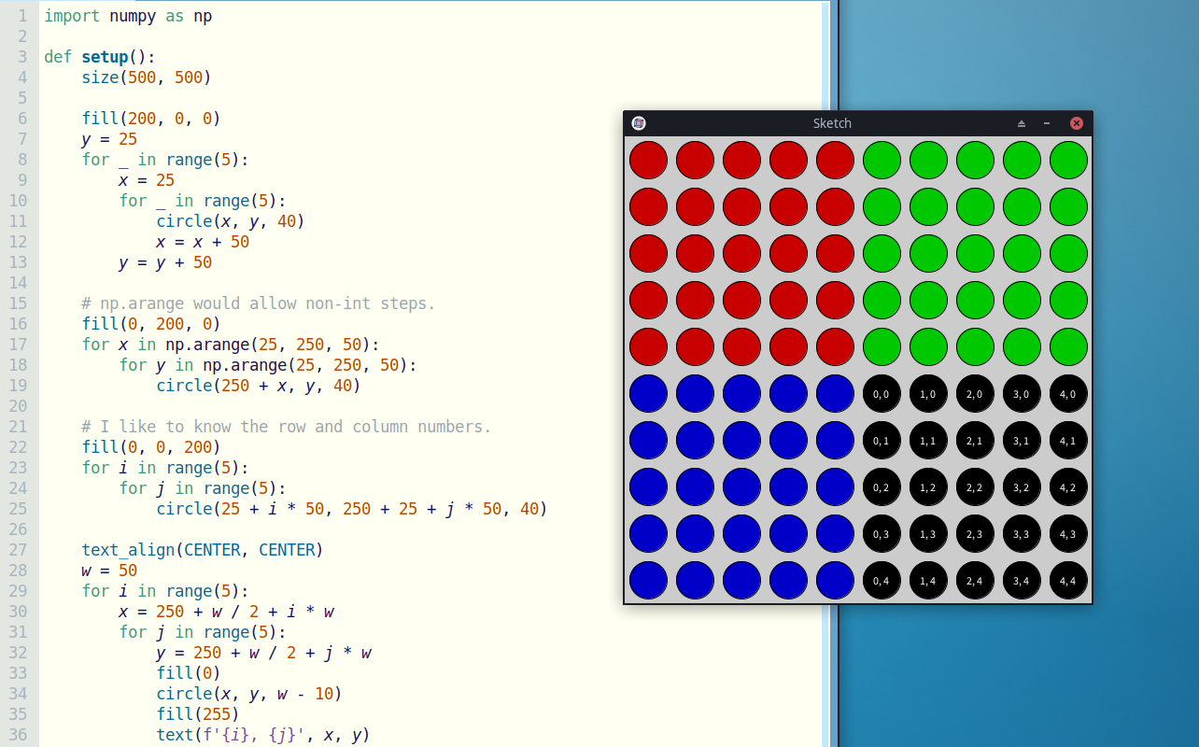Click the black circle labeled 0, 1
The image size is (1199, 747).
pyautogui.click(x=882, y=441)
